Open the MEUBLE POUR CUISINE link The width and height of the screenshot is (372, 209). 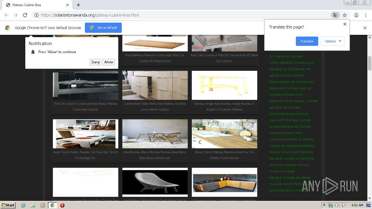pyautogui.click(x=287, y=76)
